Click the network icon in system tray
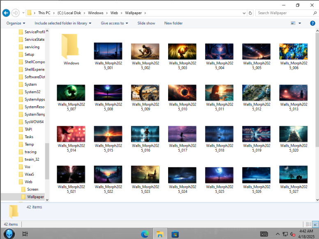This screenshot has width=319, height=239. [x=285, y=234]
